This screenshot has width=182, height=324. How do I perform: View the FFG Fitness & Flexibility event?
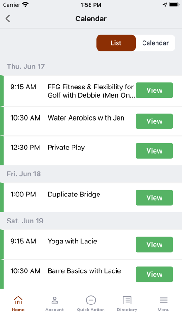[x=155, y=90]
